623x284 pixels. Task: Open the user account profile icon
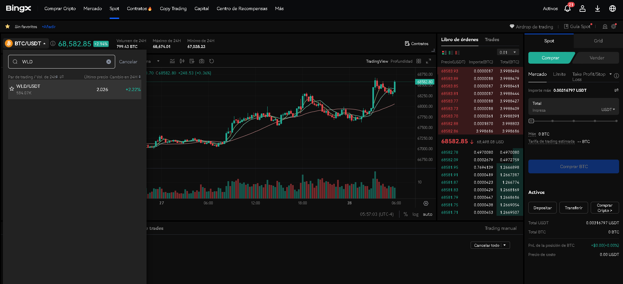pos(583,8)
